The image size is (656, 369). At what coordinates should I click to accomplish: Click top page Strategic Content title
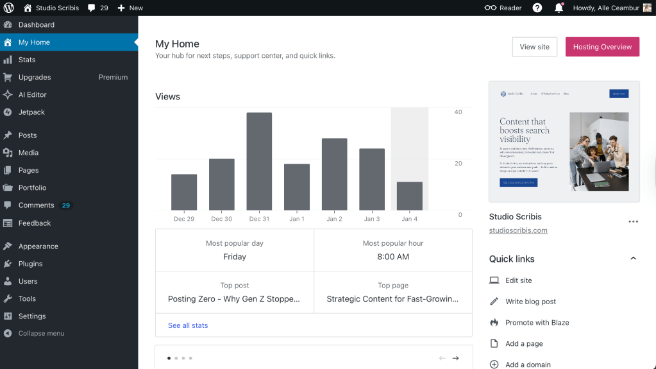click(x=392, y=299)
